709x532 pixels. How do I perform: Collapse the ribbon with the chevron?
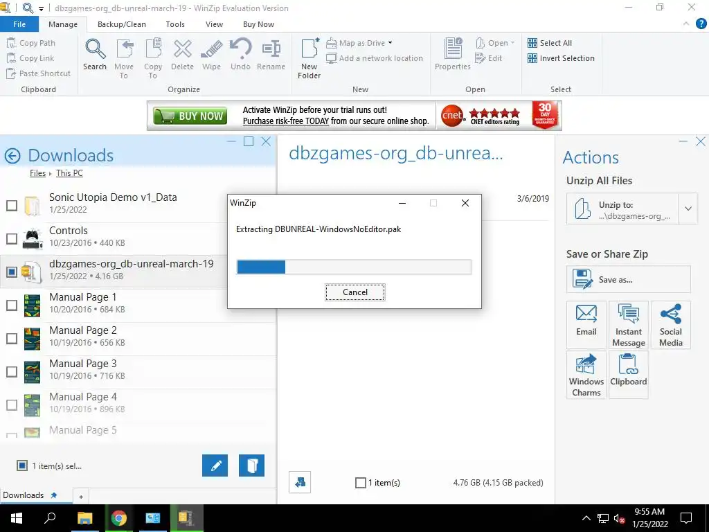pyautogui.click(x=686, y=24)
